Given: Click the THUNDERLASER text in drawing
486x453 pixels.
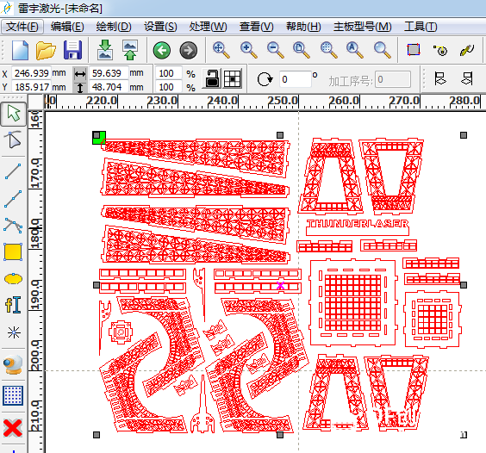Looking at the screenshot, I should pyautogui.click(x=358, y=224).
